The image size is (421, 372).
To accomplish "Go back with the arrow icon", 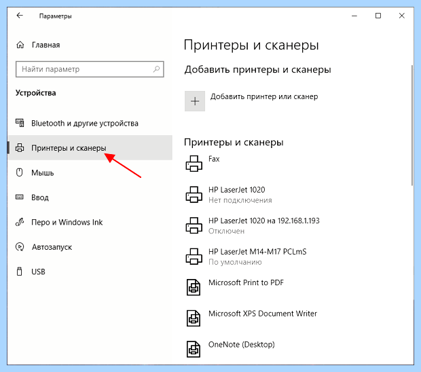I will (x=20, y=16).
